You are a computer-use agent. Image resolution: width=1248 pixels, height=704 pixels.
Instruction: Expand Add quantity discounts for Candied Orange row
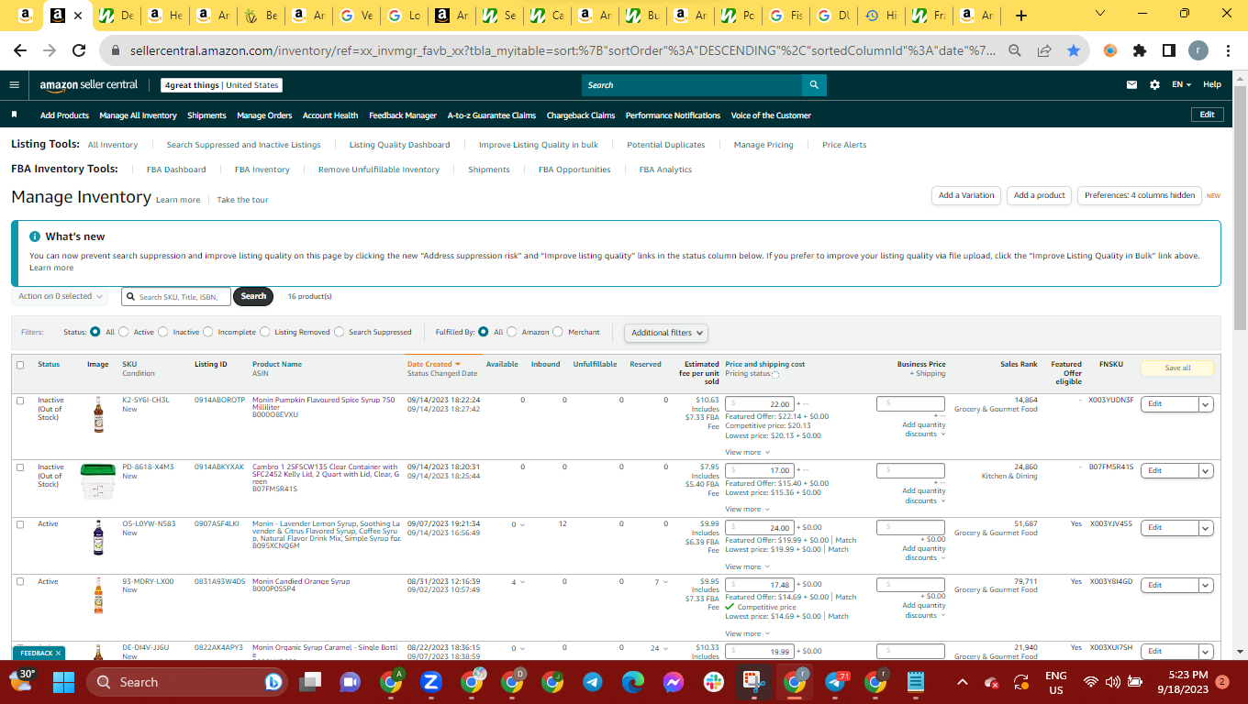click(x=923, y=610)
